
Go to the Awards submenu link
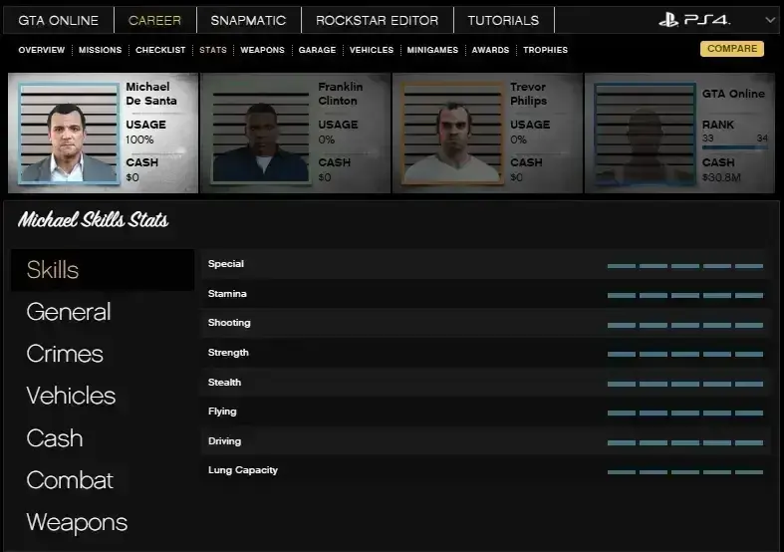coord(490,50)
